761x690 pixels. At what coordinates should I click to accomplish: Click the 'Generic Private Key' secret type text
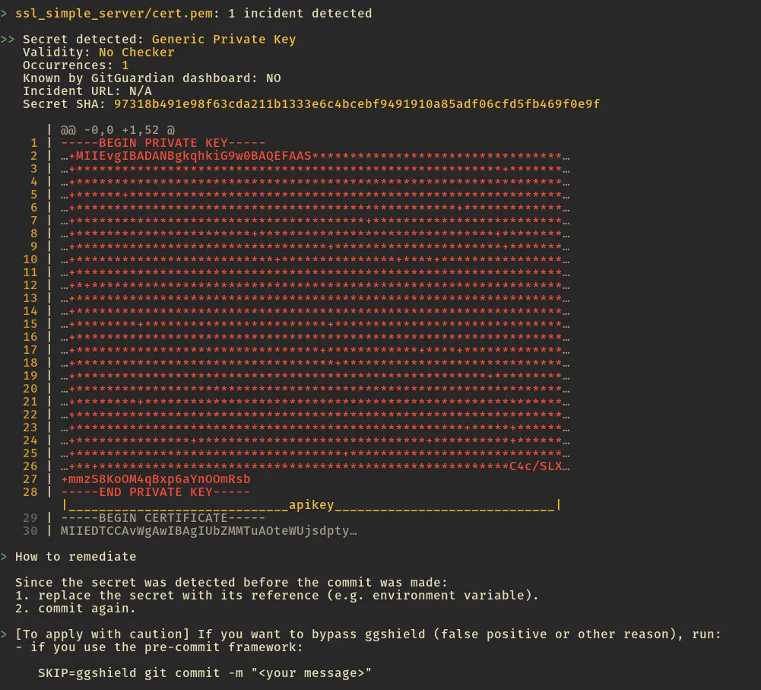[x=224, y=39]
